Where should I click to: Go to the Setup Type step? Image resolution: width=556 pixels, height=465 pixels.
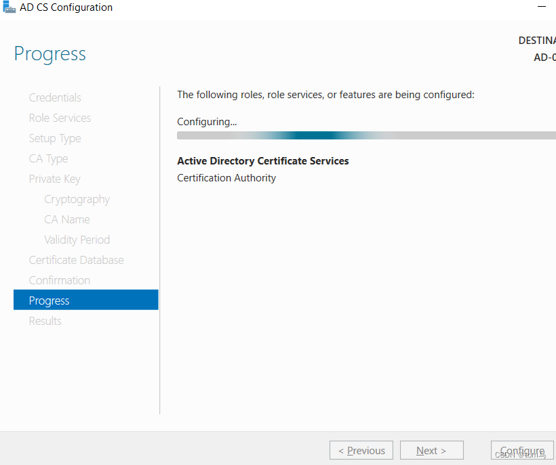(55, 138)
